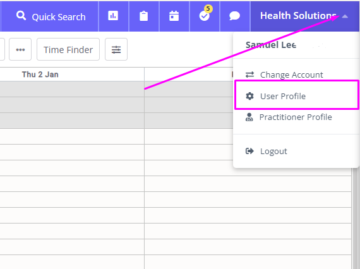Open the clipboard icon in top bar
This screenshot has width=360, height=269.
(x=144, y=16)
